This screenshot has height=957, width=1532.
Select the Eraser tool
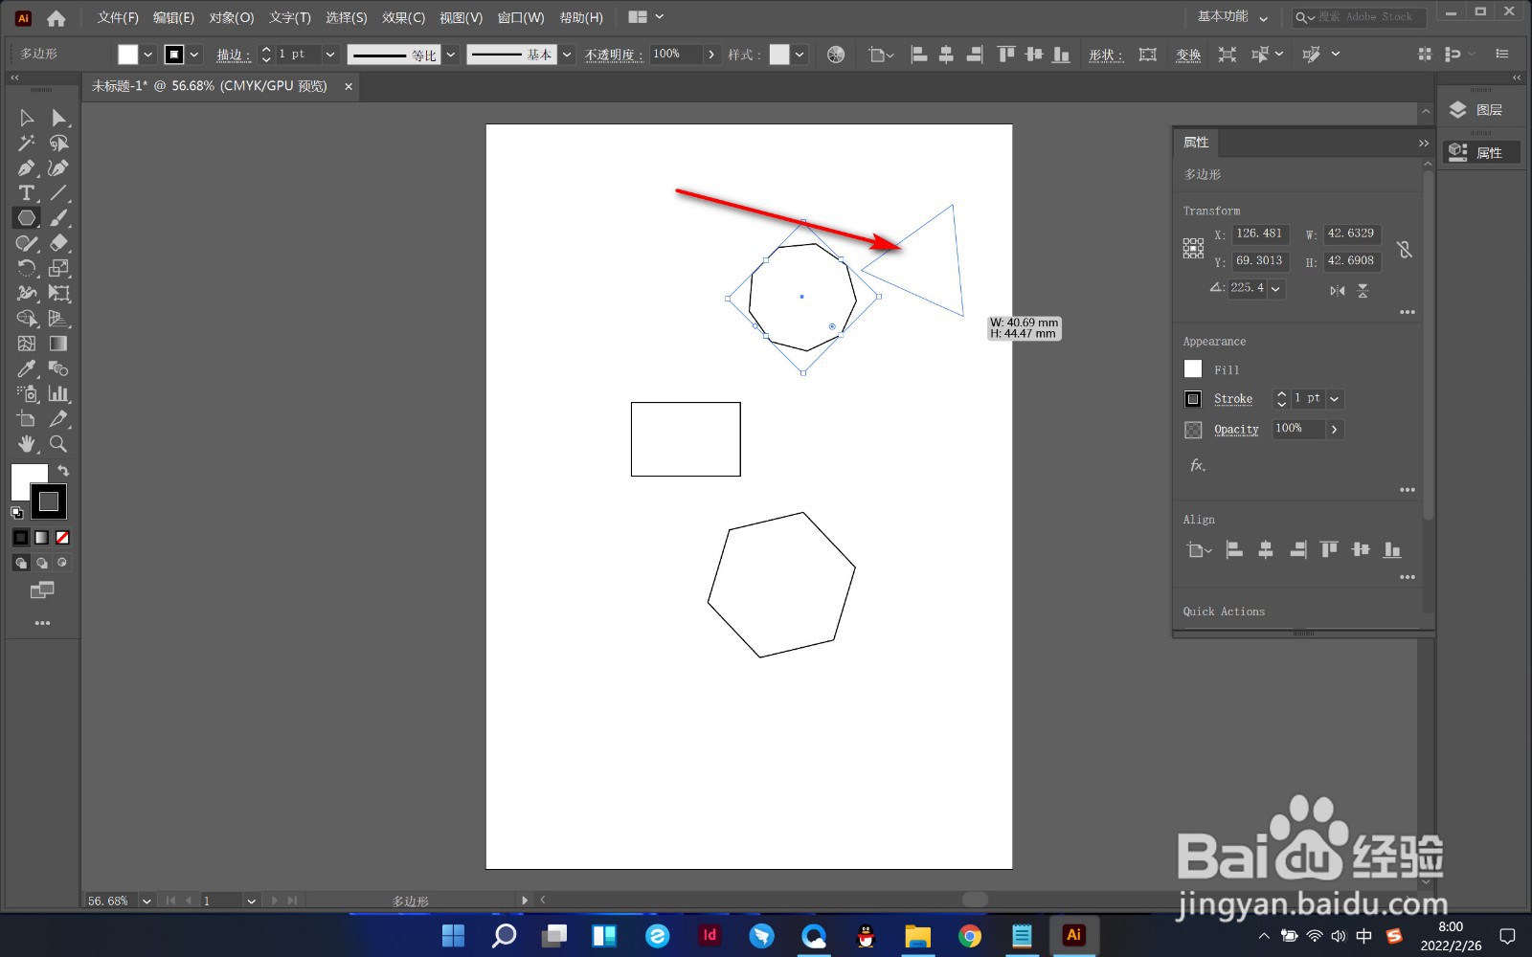(x=59, y=243)
